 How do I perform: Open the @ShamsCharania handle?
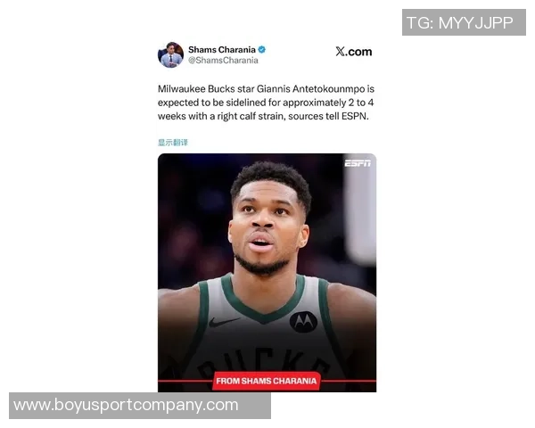pos(223,61)
